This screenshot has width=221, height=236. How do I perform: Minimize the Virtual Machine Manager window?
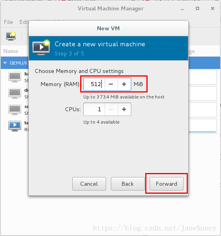click(182, 9)
